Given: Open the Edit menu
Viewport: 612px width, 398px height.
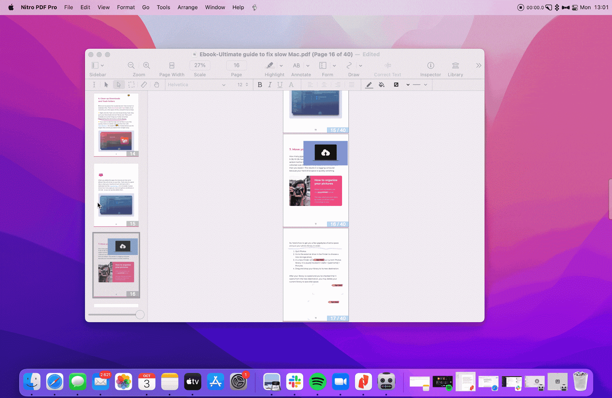Looking at the screenshot, I should coord(85,7).
